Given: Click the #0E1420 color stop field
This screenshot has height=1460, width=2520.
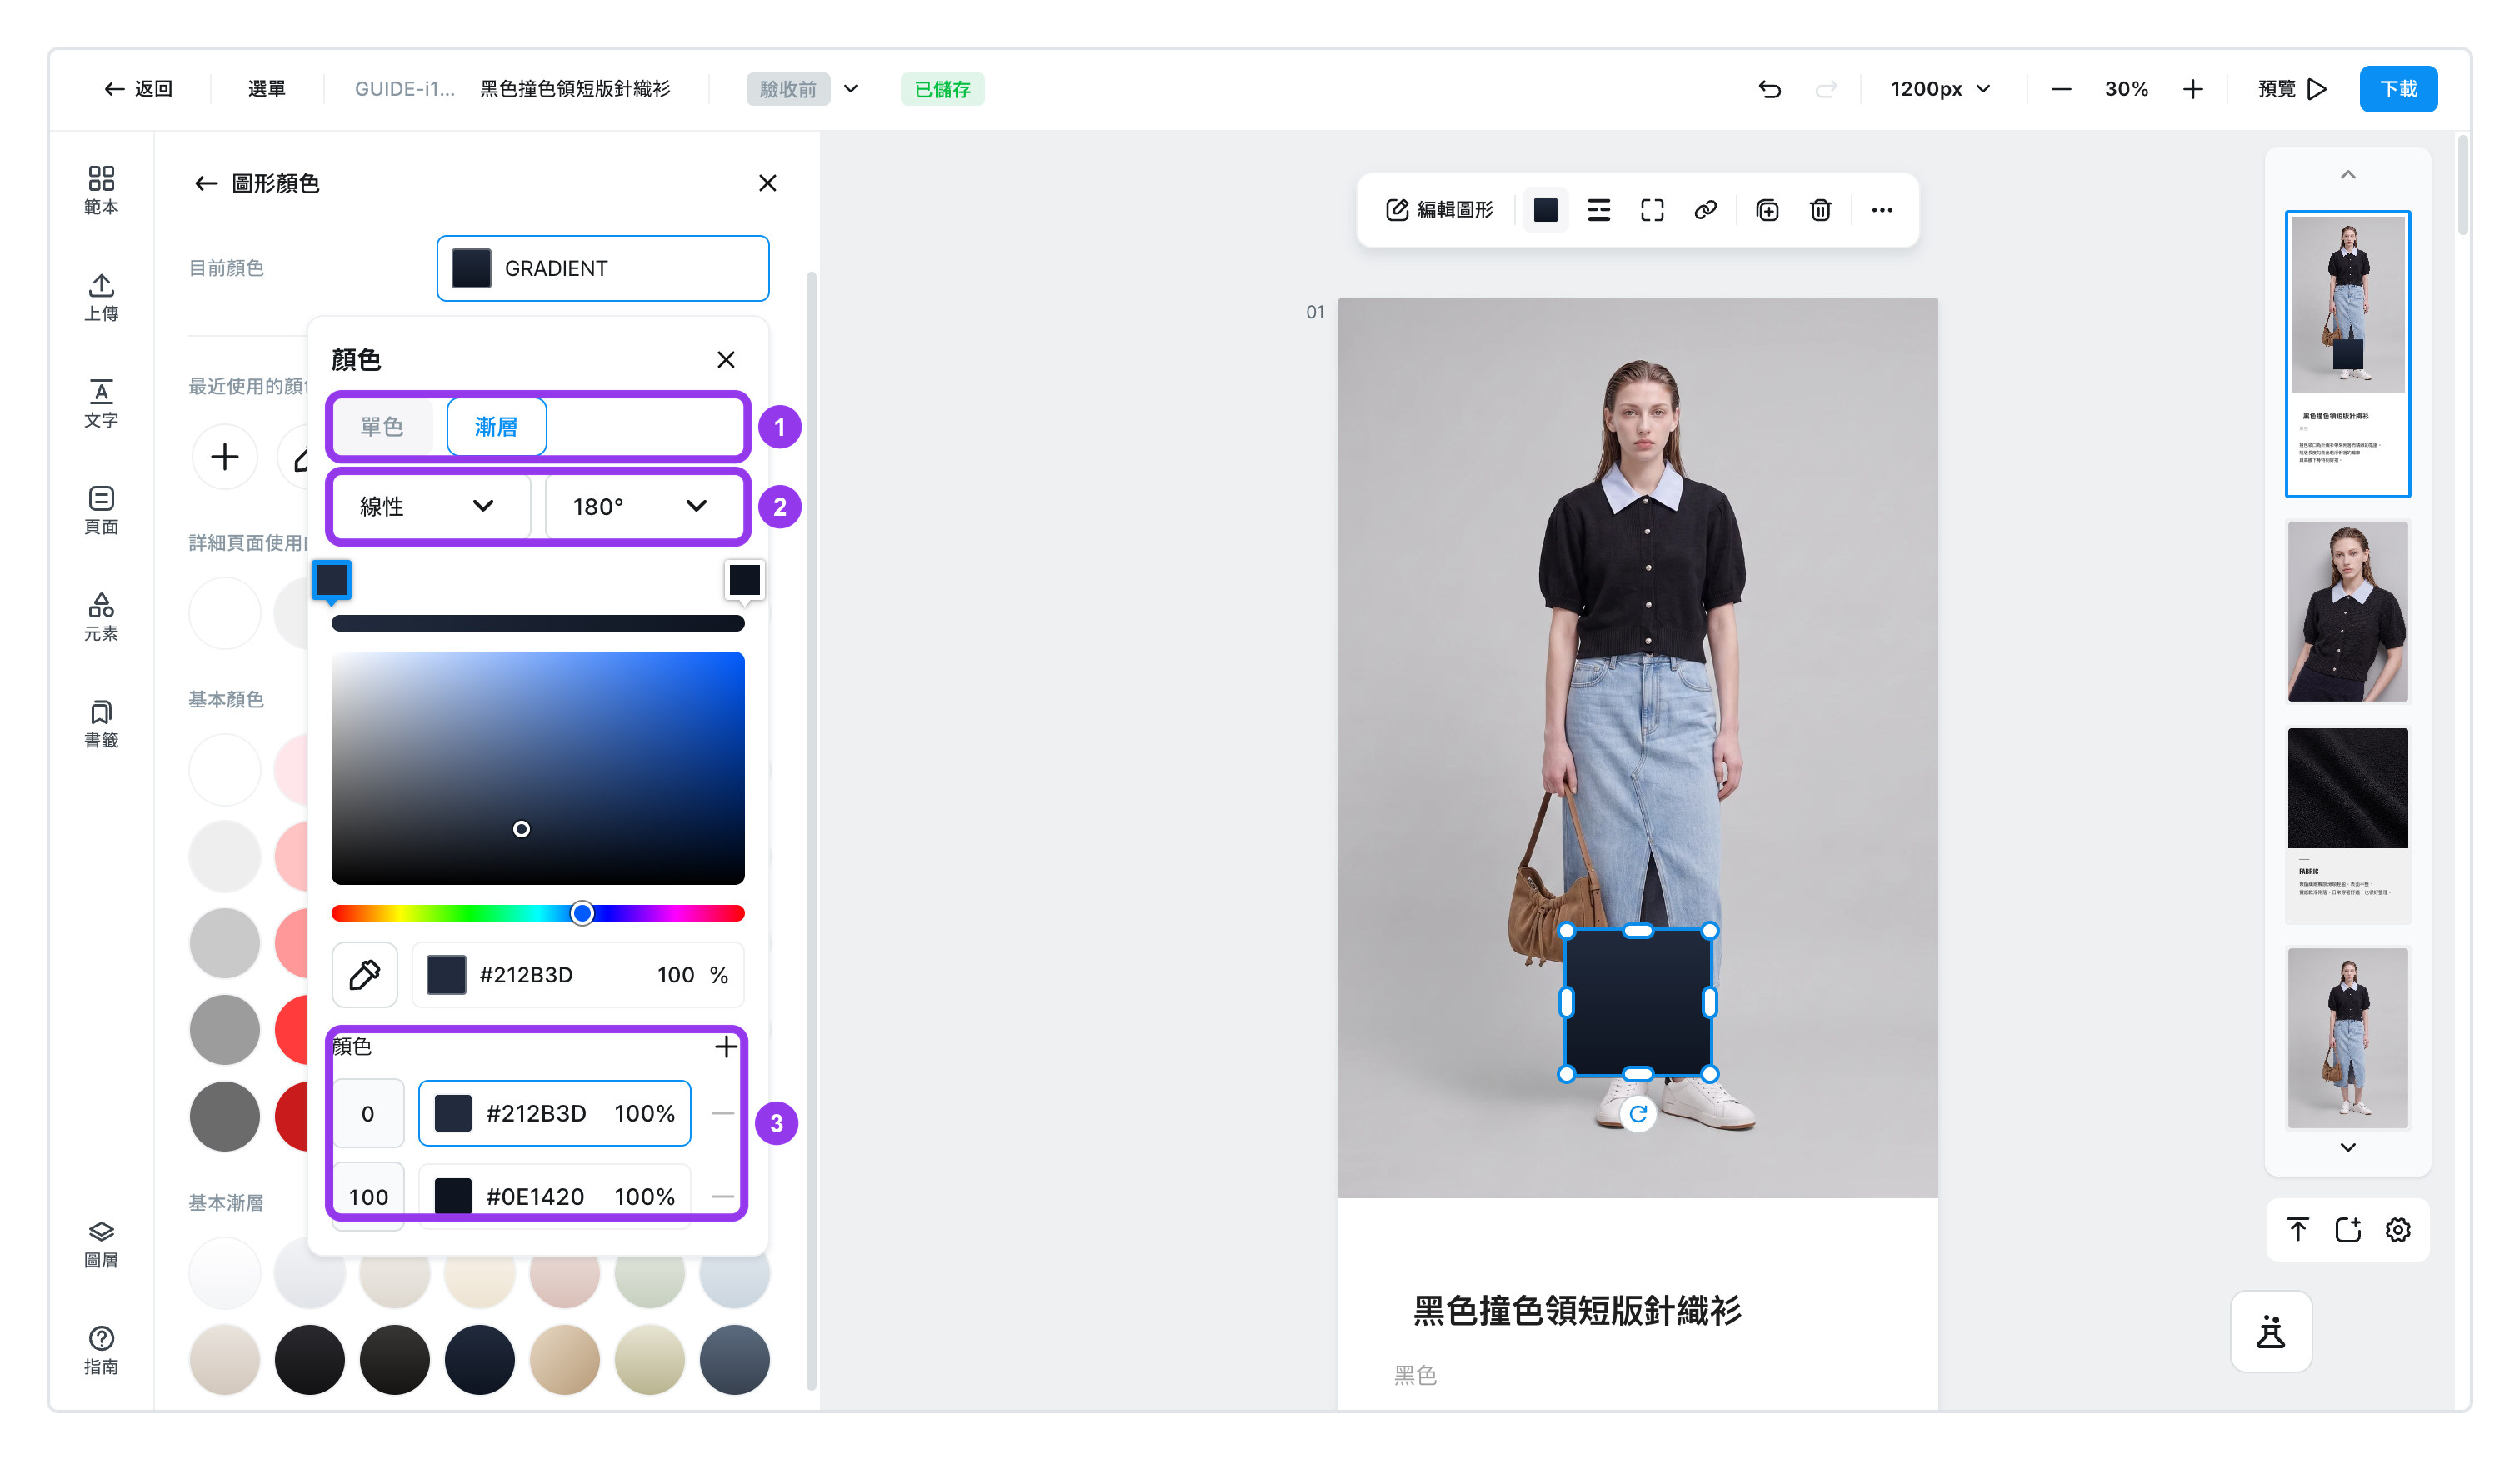Looking at the screenshot, I should pyautogui.click(x=554, y=1195).
